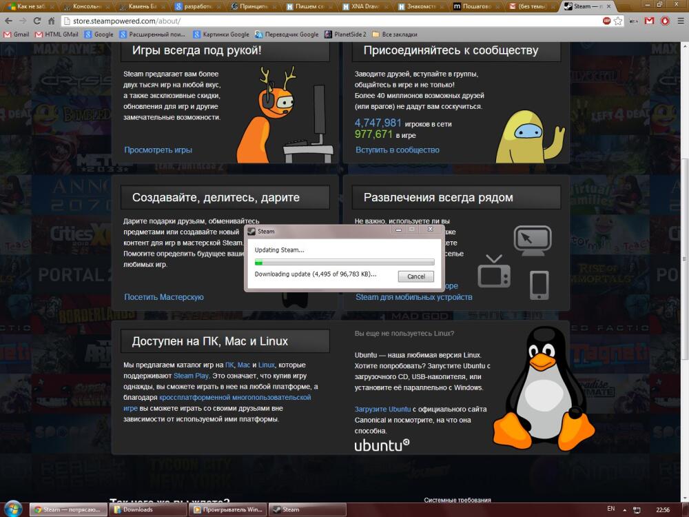Click the monitor with cursor icon

(533, 241)
